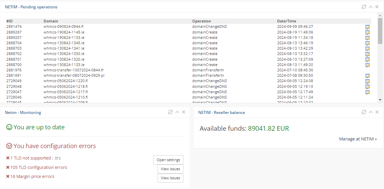Close the Netim Monitoring widget
384x189 pixels.
coord(183,112)
